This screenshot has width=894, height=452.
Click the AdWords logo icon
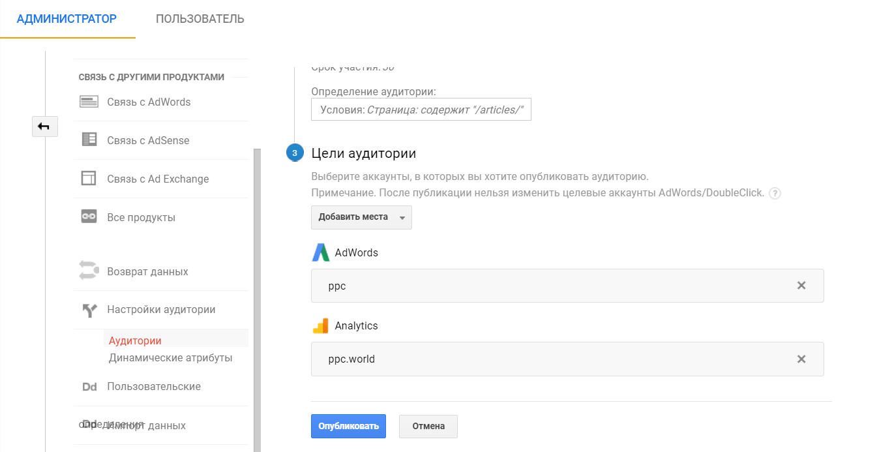click(321, 252)
